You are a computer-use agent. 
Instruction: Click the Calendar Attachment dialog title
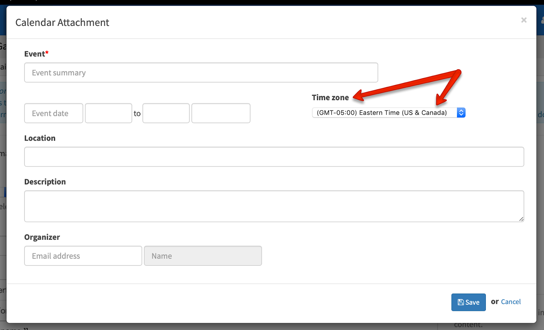click(62, 22)
